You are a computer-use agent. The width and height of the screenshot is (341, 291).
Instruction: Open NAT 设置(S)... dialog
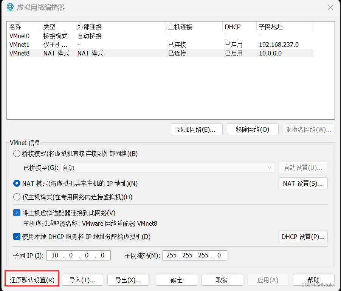click(303, 183)
